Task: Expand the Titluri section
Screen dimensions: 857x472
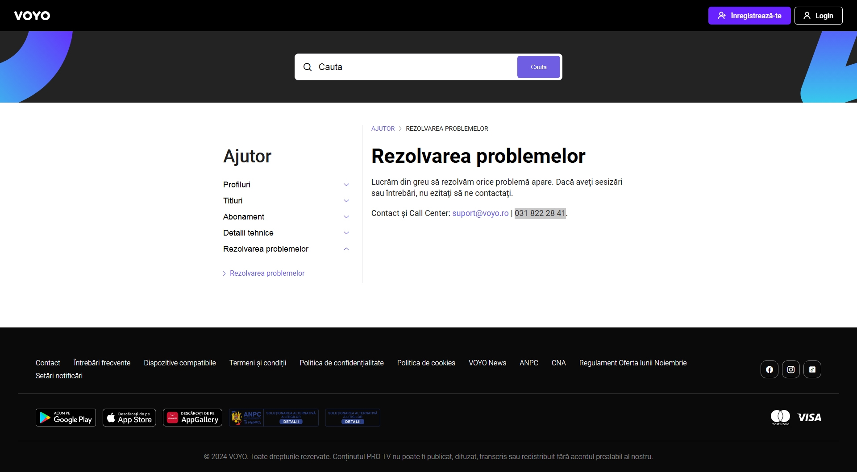Action: click(x=346, y=201)
